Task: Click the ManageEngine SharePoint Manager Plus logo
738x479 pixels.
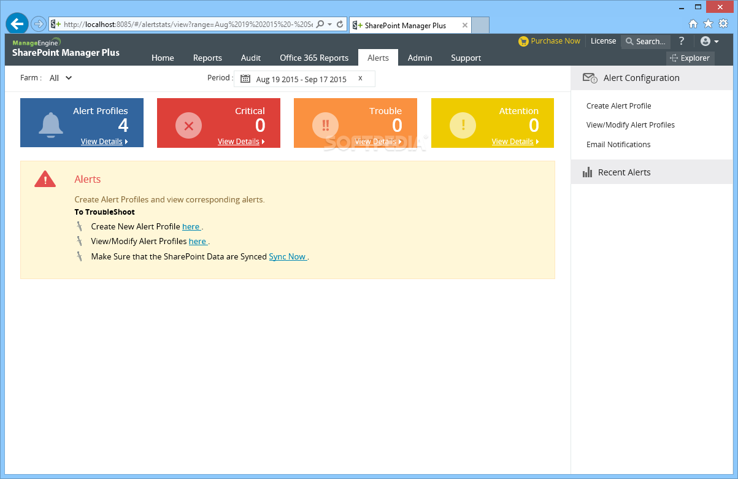Action: (66, 48)
